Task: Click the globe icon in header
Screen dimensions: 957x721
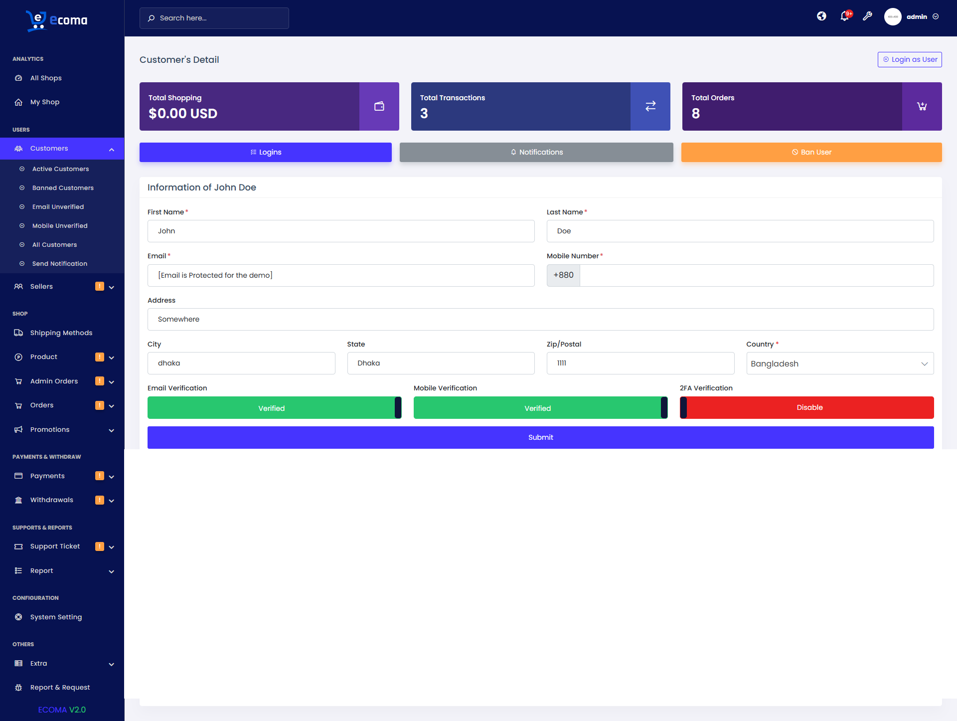Action: click(x=821, y=16)
